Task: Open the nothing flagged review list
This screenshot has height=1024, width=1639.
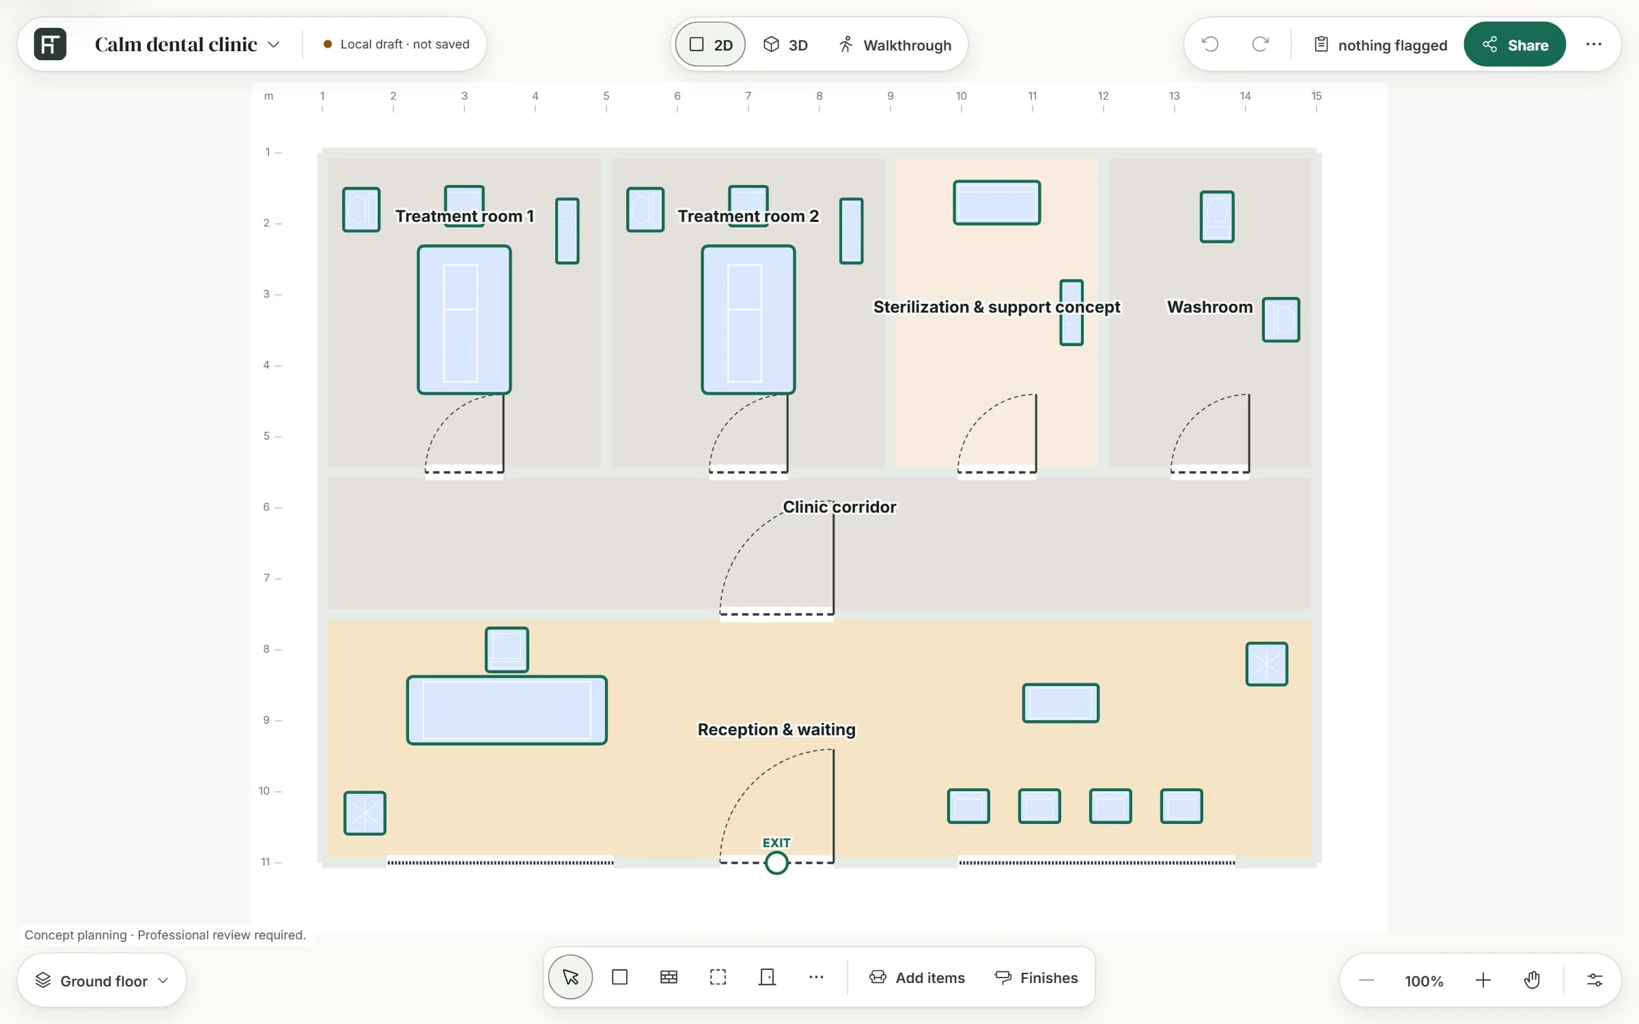Action: [x=1380, y=45]
